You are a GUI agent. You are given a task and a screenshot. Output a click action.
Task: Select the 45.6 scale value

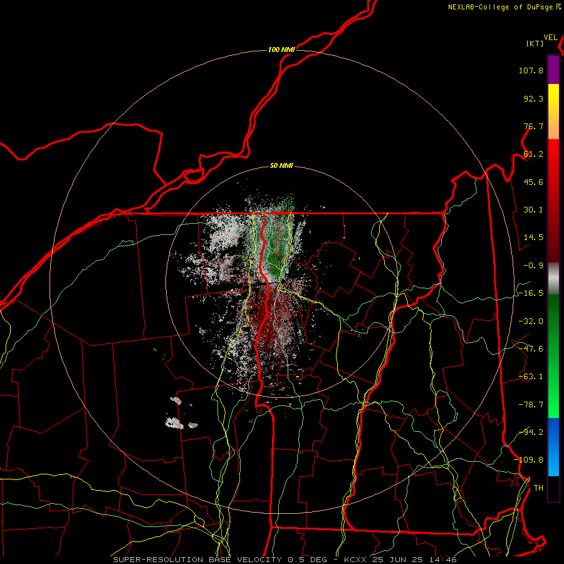[x=533, y=182]
